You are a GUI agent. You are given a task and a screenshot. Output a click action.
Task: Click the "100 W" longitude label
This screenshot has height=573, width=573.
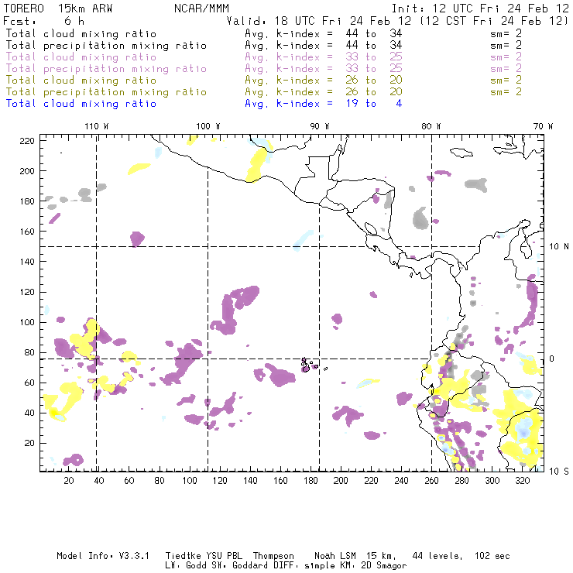(208, 126)
